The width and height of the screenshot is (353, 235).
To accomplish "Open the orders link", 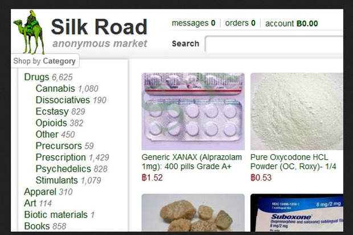I will pyautogui.click(x=240, y=23).
